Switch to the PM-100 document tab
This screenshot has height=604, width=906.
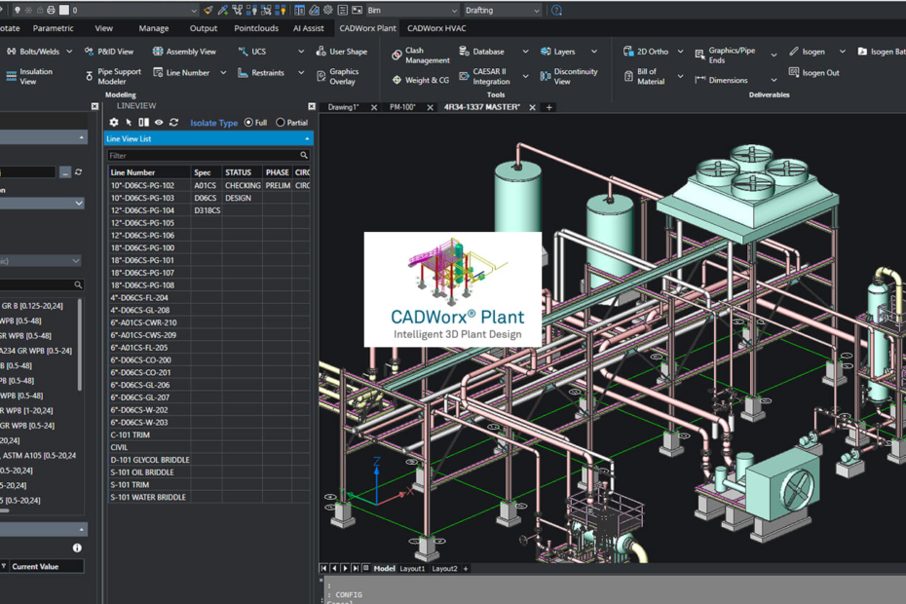(402, 107)
